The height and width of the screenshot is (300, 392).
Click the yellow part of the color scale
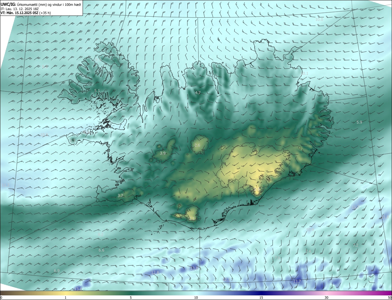coord(66,293)
